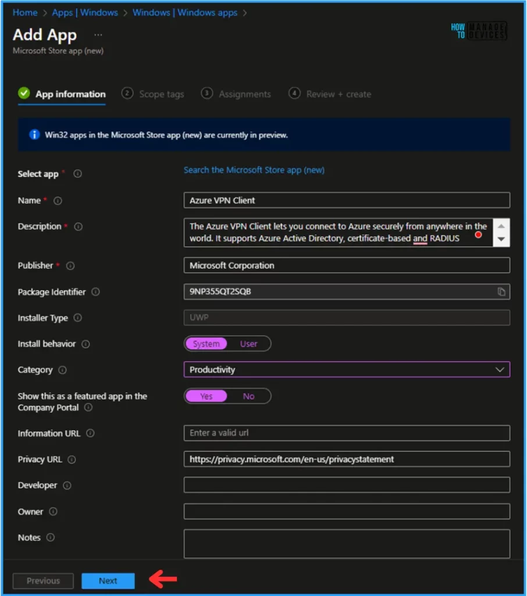The image size is (527, 596).
Task: Open the ellipsis menu beside Add App
Action: pos(98,35)
